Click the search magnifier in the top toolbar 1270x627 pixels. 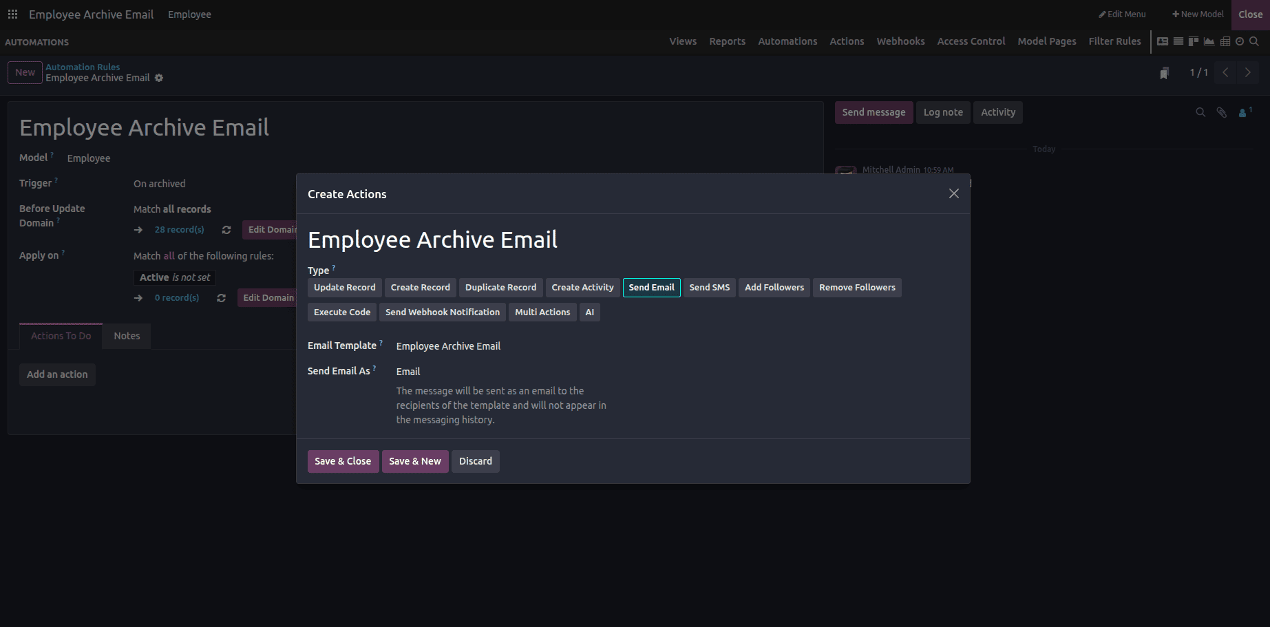(x=1255, y=41)
